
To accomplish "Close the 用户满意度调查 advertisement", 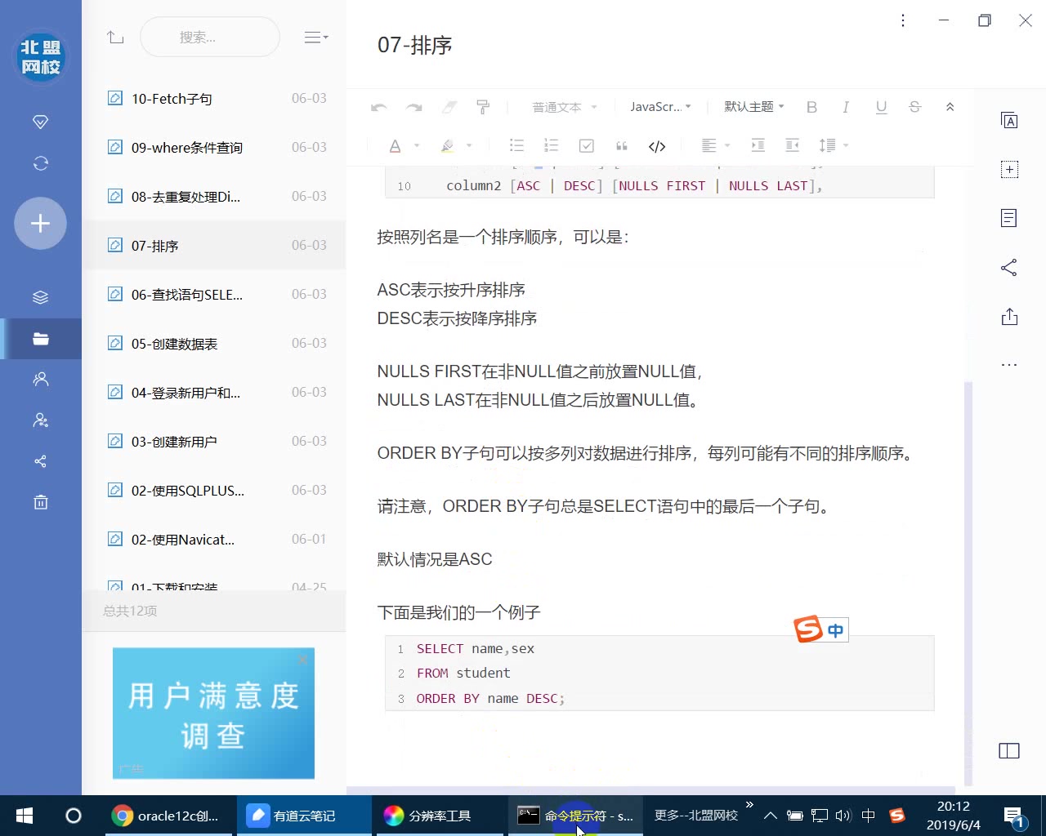I will (302, 659).
